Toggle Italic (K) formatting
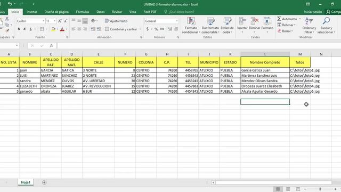The image size is (341, 192). click(x=25, y=29)
